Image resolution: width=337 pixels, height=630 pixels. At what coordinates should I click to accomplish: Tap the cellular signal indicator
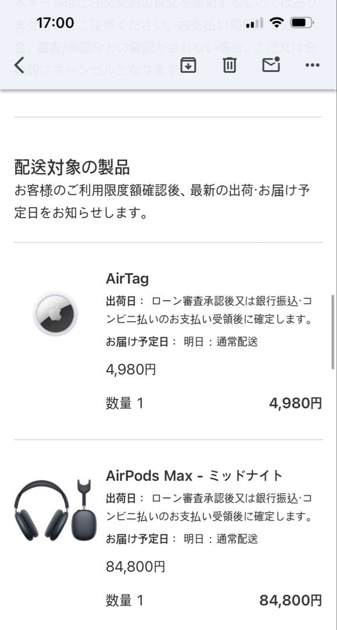coord(254,22)
